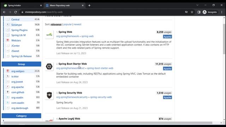Toggle the browser side panel icon
The height and width of the screenshot is (127, 226).
199,12
